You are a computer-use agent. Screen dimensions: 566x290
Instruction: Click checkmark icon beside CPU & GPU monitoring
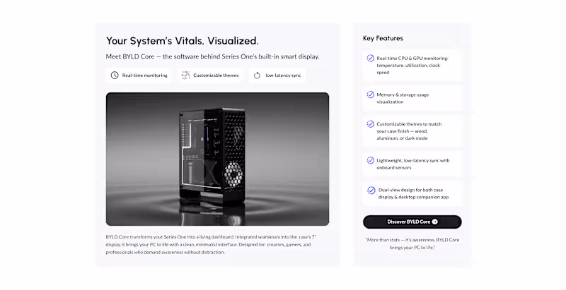370,58
